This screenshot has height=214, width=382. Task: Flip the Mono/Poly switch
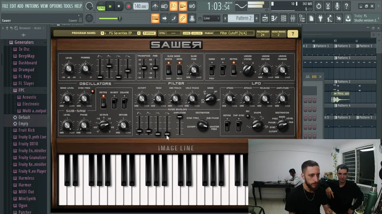pos(212,70)
